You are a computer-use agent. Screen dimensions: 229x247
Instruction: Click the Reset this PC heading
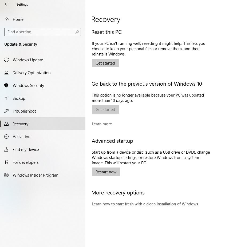click(106, 32)
